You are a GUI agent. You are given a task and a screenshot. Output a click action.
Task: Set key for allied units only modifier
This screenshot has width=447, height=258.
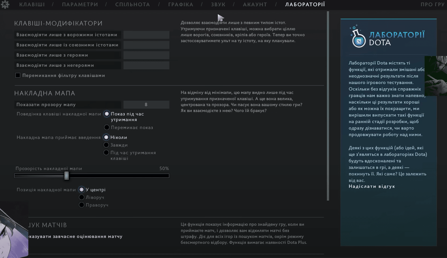point(146,45)
